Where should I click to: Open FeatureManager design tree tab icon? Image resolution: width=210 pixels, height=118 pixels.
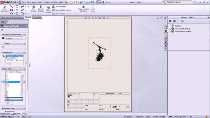2,22
